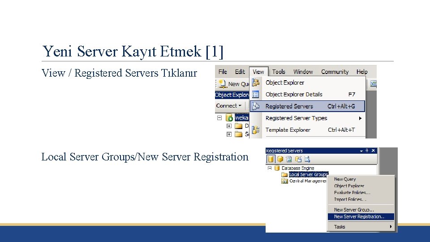The height and width of the screenshot is (242, 430).
Task: Open the File menu
Action: 223,72
